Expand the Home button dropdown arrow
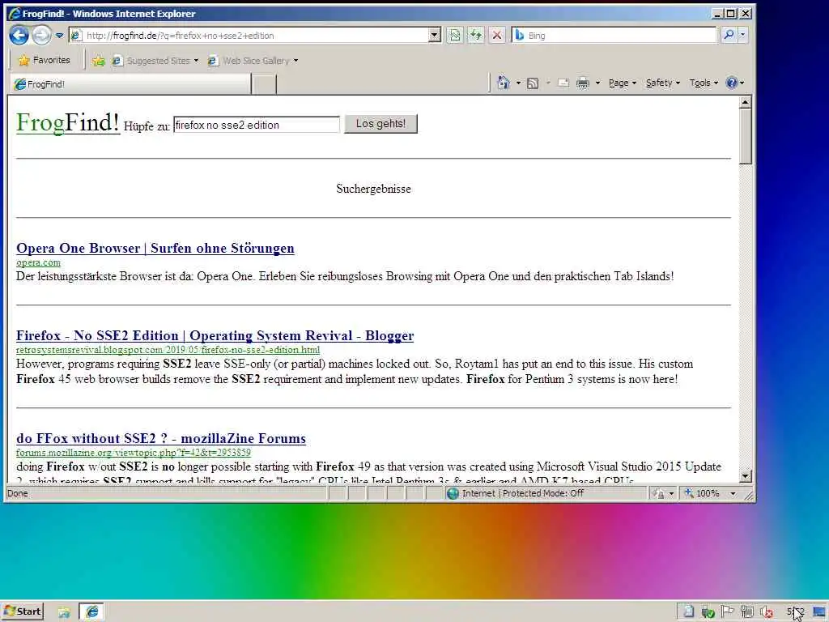829x622 pixels. [518, 83]
